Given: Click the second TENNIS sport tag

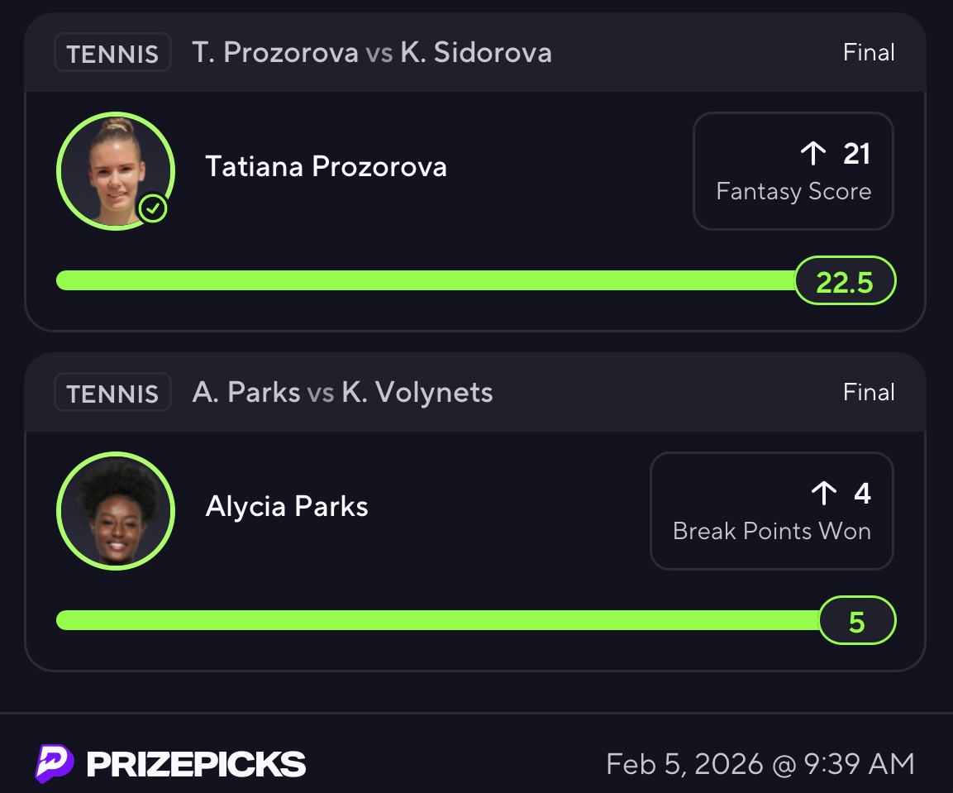Looking at the screenshot, I should (112, 393).
